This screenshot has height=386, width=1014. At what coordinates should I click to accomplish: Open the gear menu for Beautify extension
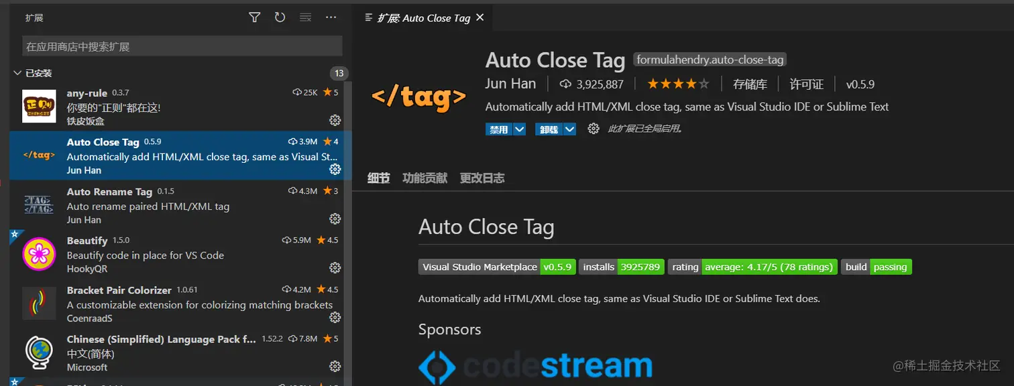pyautogui.click(x=335, y=267)
